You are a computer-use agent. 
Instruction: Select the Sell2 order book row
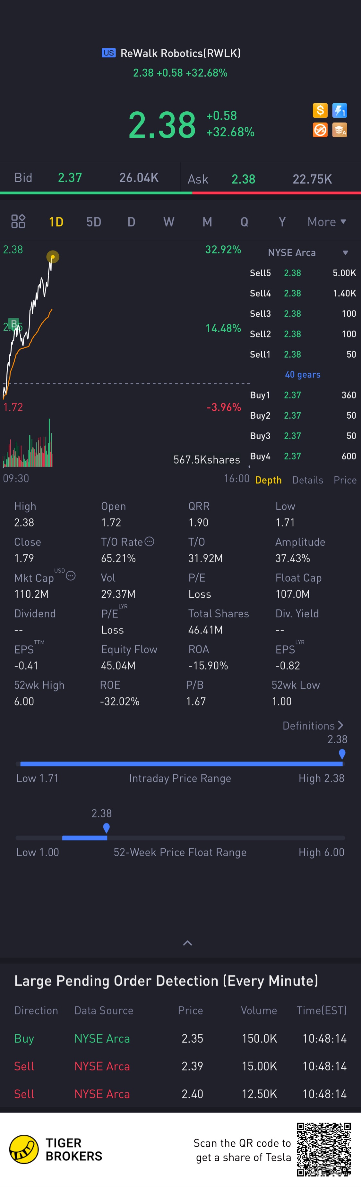tap(303, 334)
